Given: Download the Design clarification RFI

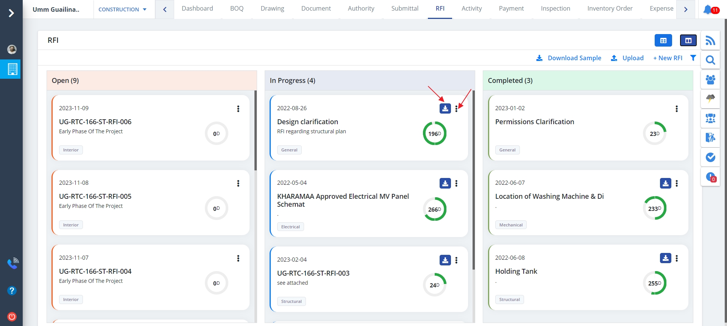Looking at the screenshot, I should [445, 109].
